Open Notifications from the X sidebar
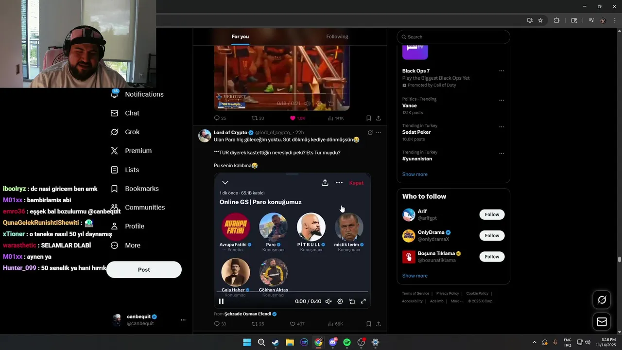The width and height of the screenshot is (622, 350). (138, 94)
